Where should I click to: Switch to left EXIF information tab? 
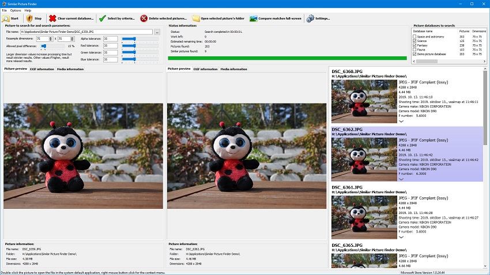click(x=42, y=69)
